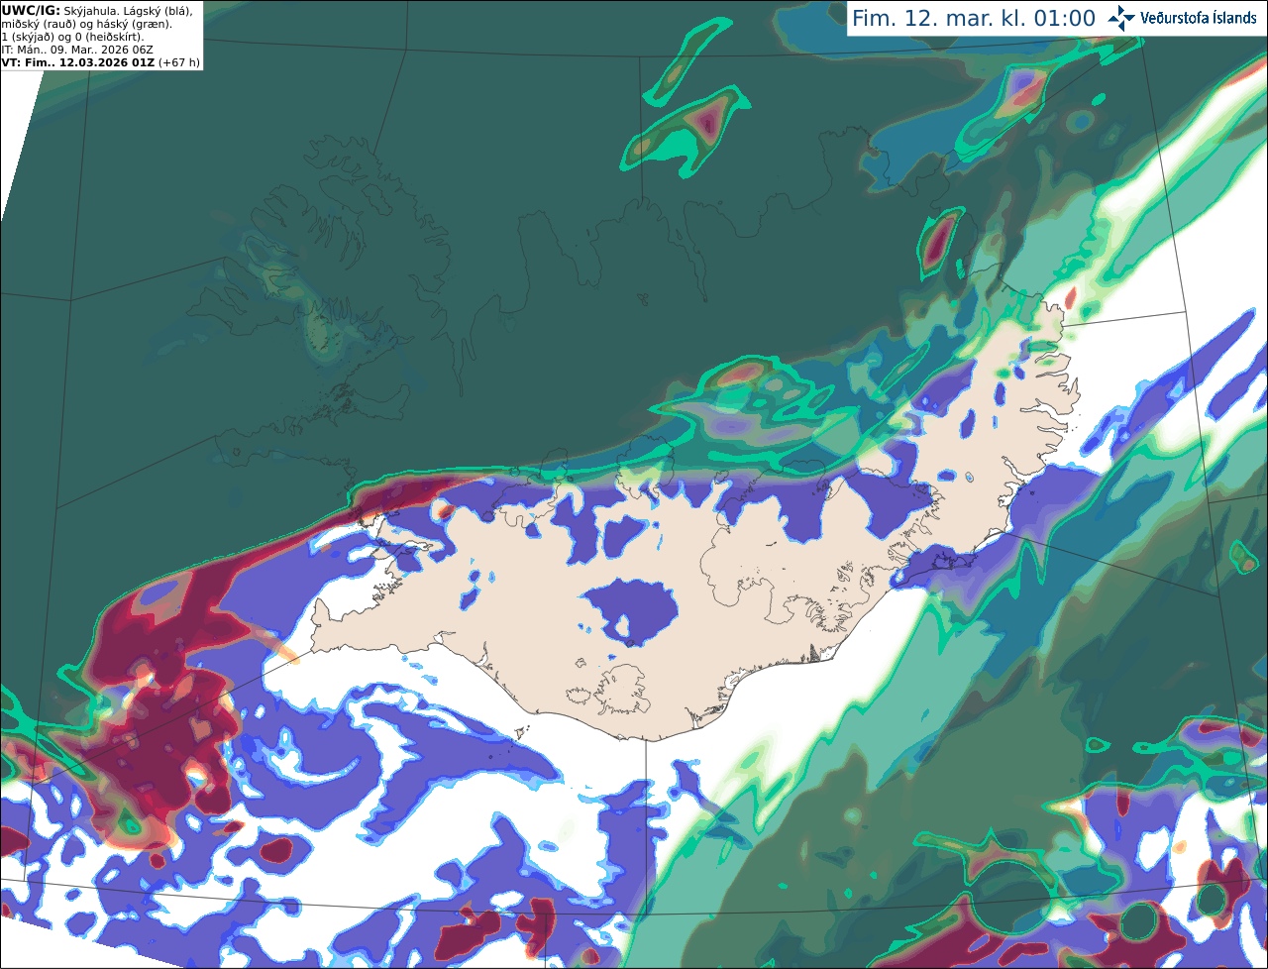Click the Veðurstofa Íslands logo icon
This screenshot has height=969, width=1268.
tap(1121, 18)
